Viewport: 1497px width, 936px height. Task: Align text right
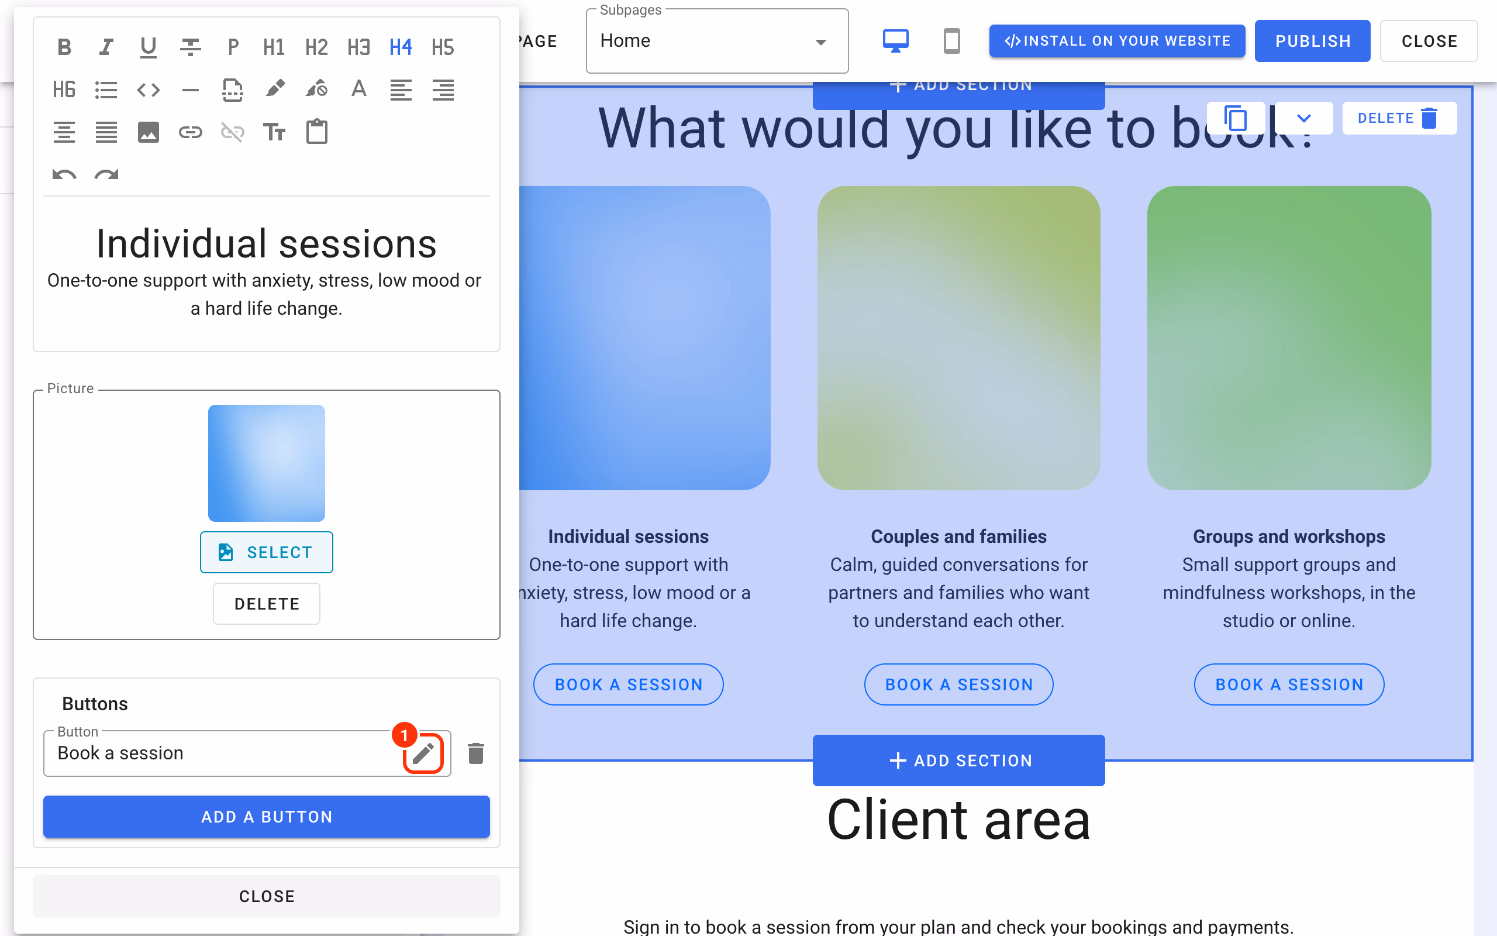(x=442, y=90)
